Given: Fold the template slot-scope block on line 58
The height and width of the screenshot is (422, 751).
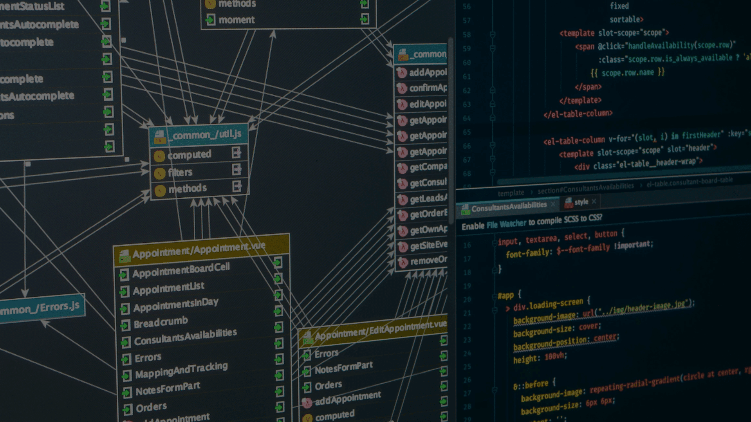Looking at the screenshot, I should point(493,35).
